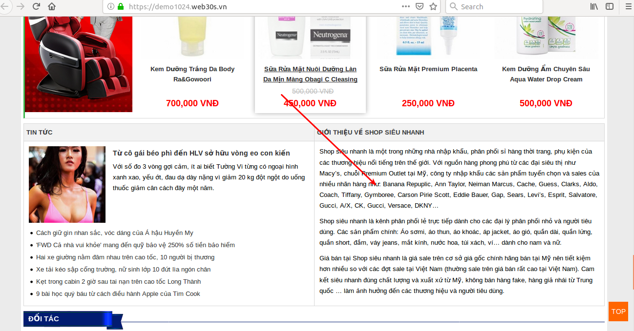Open Cách giữ gìn nhan sắc article
The height and width of the screenshot is (331, 634).
coord(115,233)
